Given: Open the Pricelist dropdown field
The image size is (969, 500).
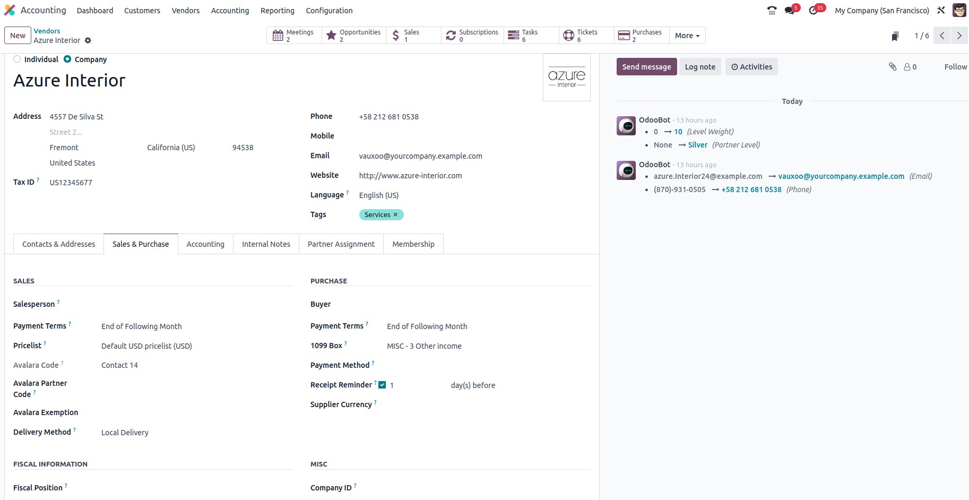Looking at the screenshot, I should [x=197, y=346].
